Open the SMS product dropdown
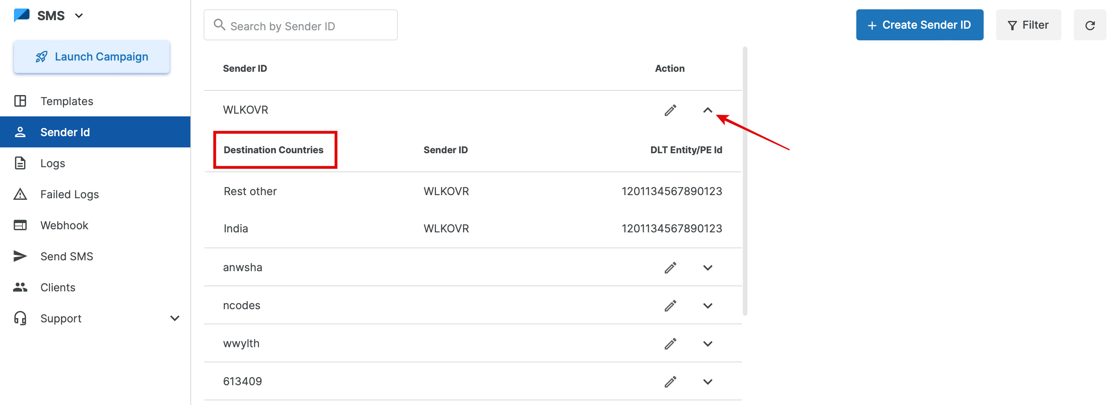This screenshot has width=1115, height=405. [x=79, y=16]
